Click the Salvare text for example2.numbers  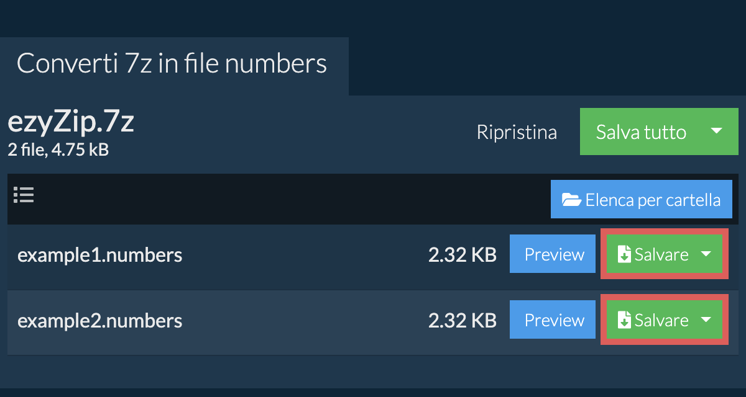tap(661, 320)
